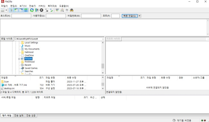209x122 pixels.
Task: Click the local site path field
Action: pos(58,39)
